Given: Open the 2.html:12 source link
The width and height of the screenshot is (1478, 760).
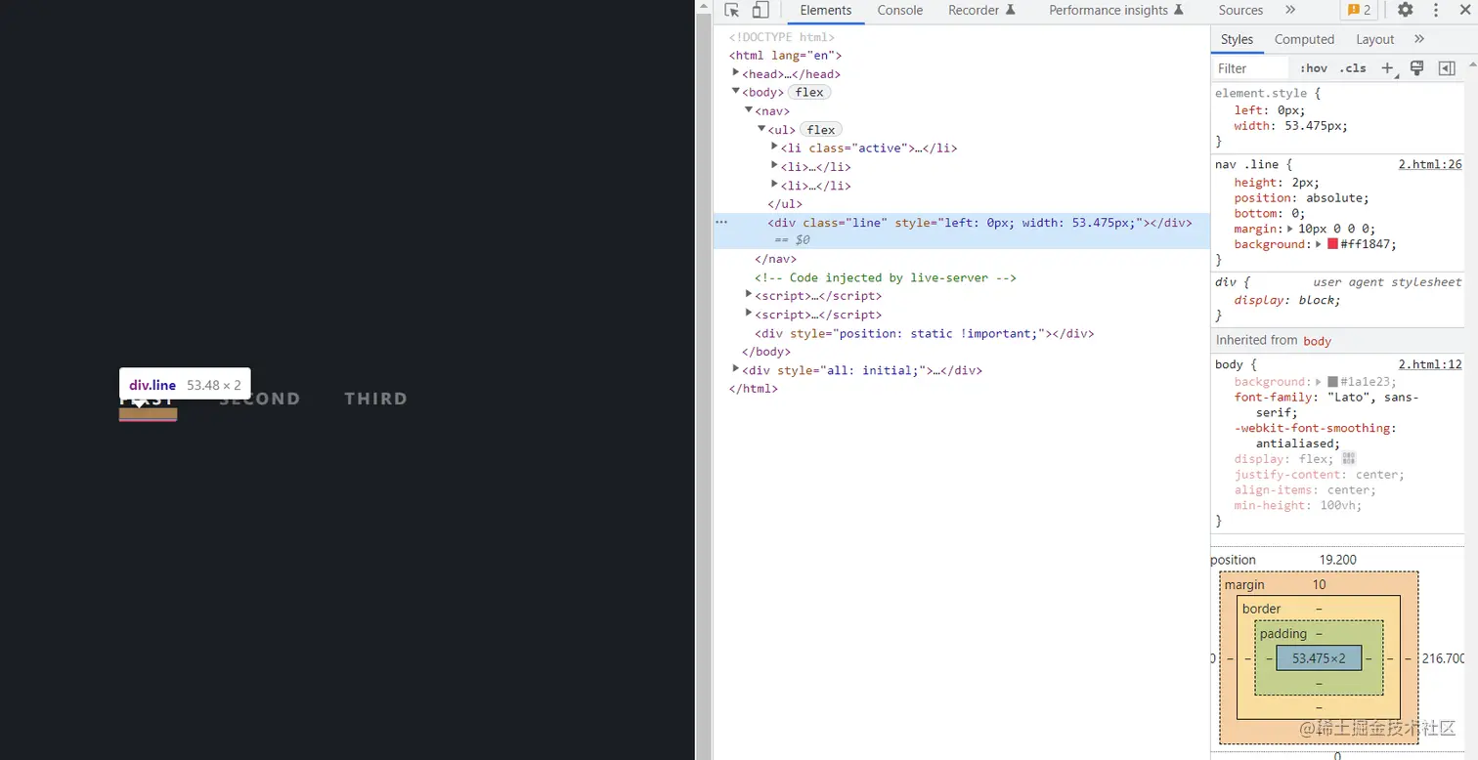Looking at the screenshot, I should point(1430,364).
